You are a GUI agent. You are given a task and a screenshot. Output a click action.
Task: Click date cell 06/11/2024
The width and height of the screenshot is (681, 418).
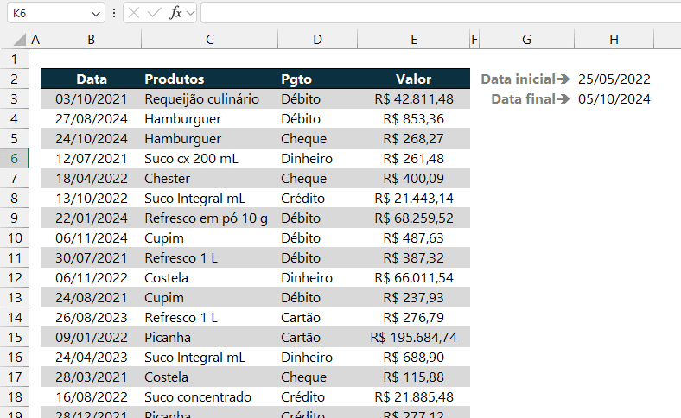click(x=92, y=237)
